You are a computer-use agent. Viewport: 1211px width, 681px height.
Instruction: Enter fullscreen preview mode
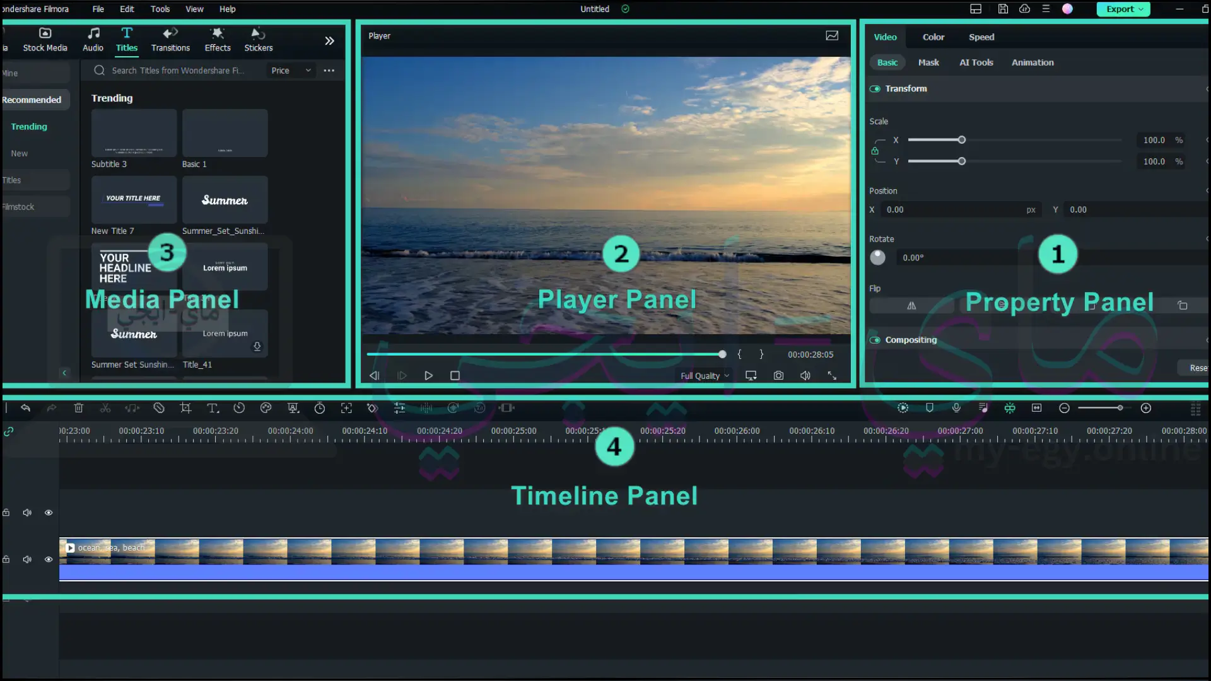click(832, 376)
